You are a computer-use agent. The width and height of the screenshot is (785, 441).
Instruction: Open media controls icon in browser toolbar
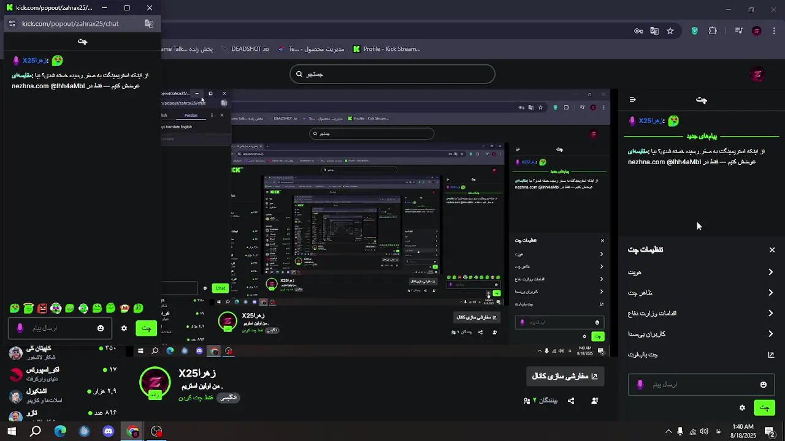coord(739,31)
